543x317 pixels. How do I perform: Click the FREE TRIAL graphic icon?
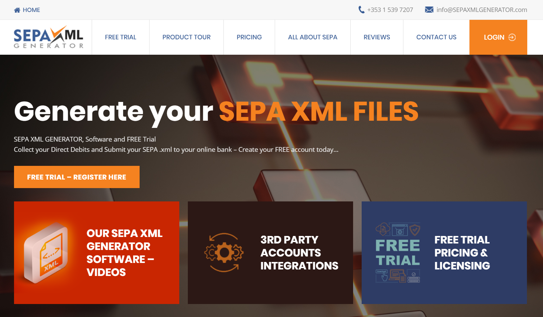click(398, 253)
